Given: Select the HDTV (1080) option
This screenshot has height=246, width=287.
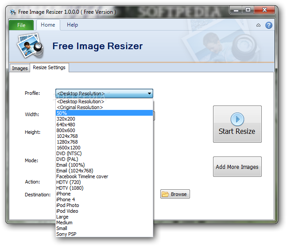Looking at the screenshot, I should (x=104, y=188).
